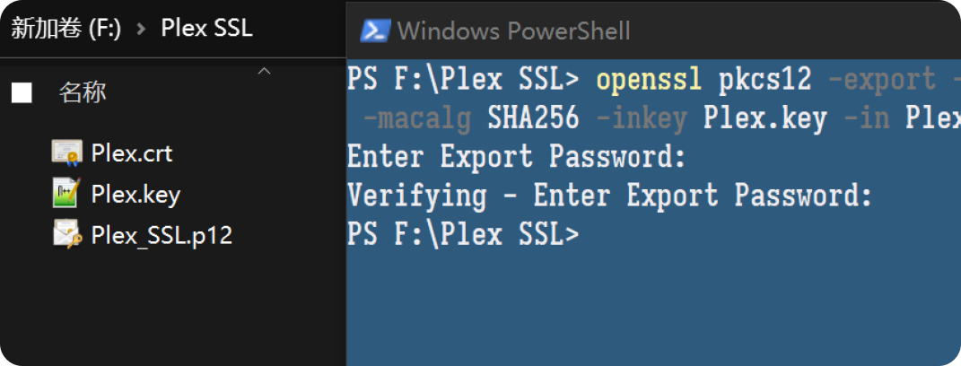Click the PowerShell icon in title bar
961x366 pixels.
(x=376, y=30)
